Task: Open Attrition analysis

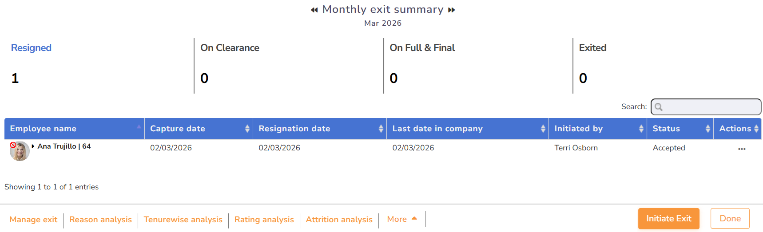Action: click(339, 220)
